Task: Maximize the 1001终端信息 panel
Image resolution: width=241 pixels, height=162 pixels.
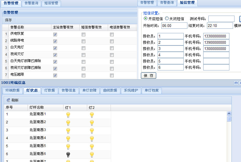Action: 236,83
